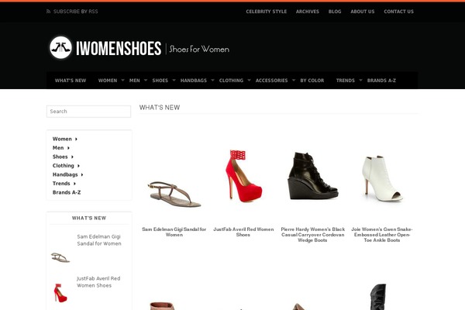Go to the Archives page
Image resolution: width=465 pixels, height=310 pixels.
pos(307,12)
